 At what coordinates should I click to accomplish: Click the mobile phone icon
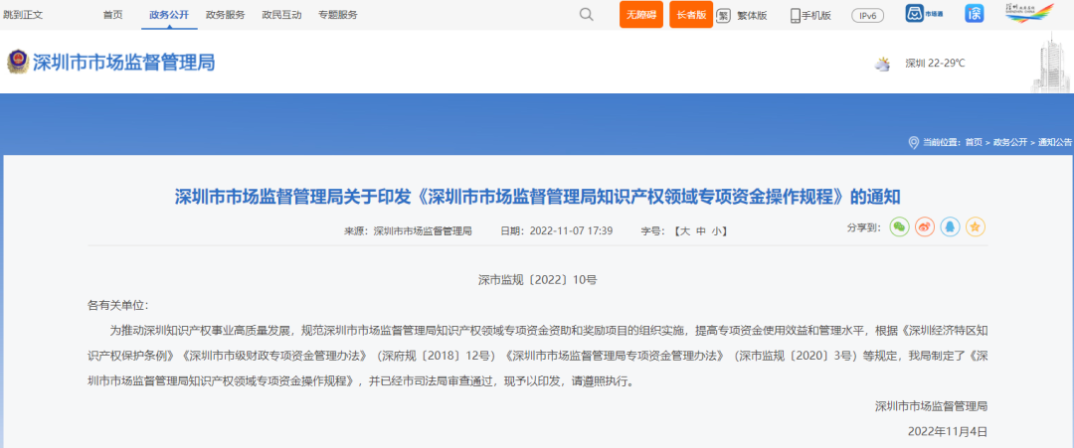pos(796,15)
